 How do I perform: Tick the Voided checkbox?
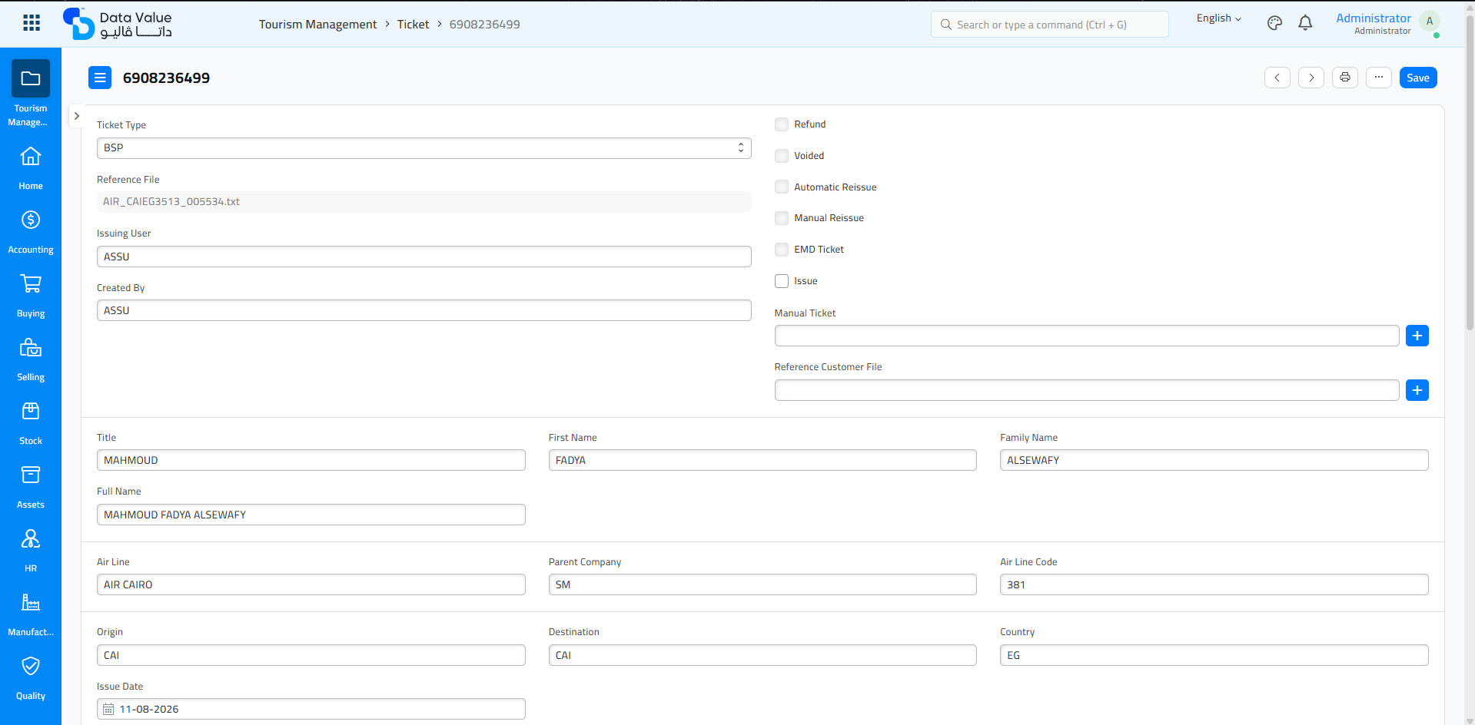tap(782, 156)
